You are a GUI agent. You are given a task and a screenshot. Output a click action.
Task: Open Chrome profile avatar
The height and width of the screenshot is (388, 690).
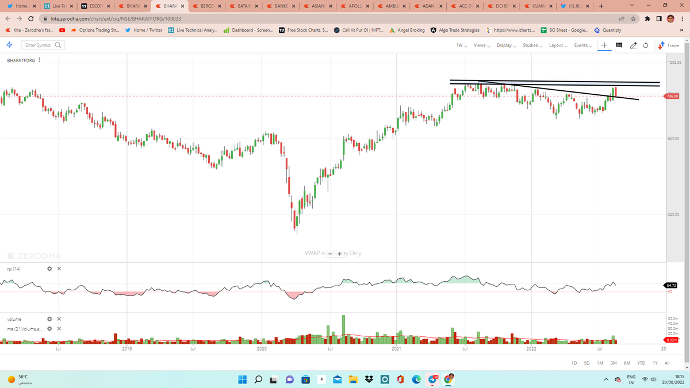670,18
